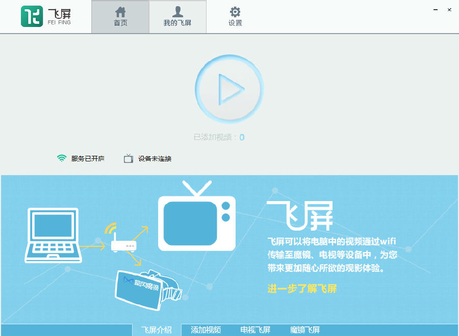Click the green wifi 服务已开启 icon
This screenshot has width=459, height=336.
62,158
